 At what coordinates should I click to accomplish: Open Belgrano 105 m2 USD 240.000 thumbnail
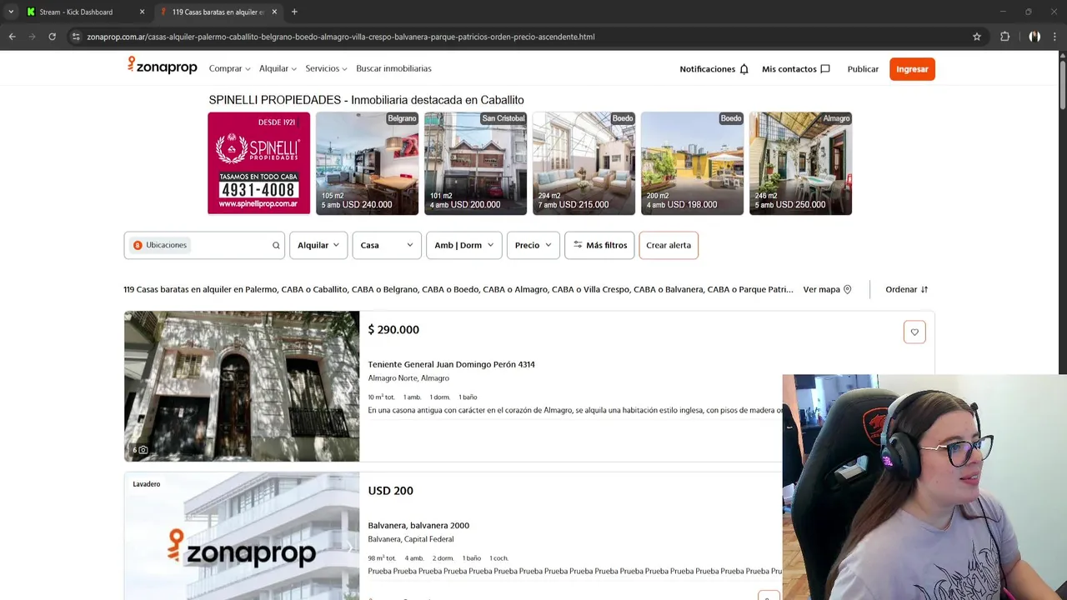click(367, 163)
